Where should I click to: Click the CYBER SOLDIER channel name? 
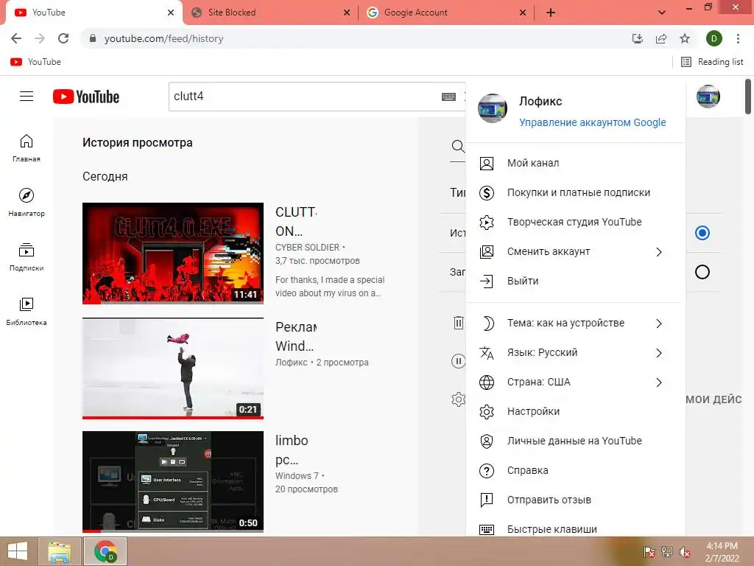(307, 248)
